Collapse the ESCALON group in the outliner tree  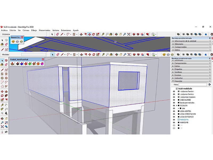(177, 106)
